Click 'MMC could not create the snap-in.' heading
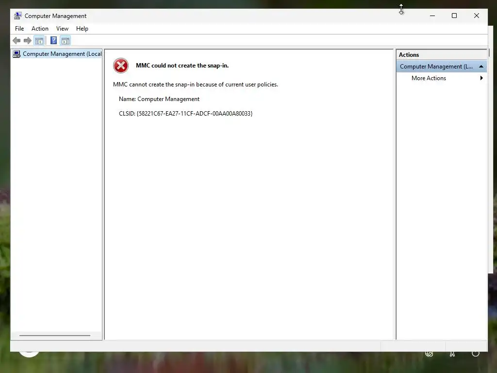Screen dimensions: 497x373 tap(182, 66)
